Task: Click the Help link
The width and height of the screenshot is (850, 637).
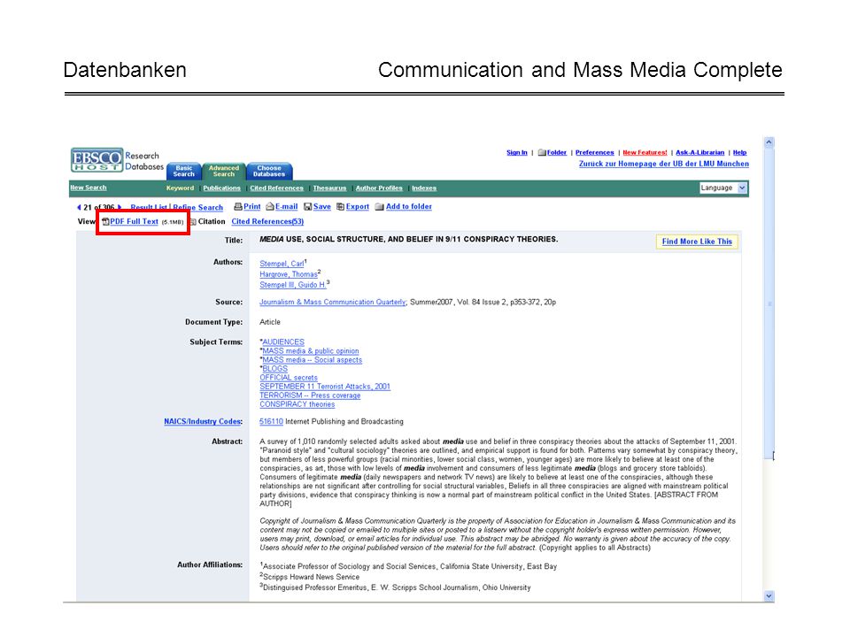Action: click(x=740, y=153)
